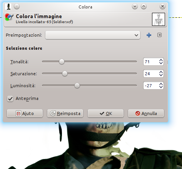
Task: Increase the Tonalità value with up arrow
Action: pyautogui.click(x=161, y=60)
